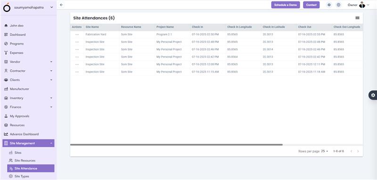This screenshot has height=180, width=377.
Task: Click the Fabrication Yard site name cell
Action: (96, 34)
